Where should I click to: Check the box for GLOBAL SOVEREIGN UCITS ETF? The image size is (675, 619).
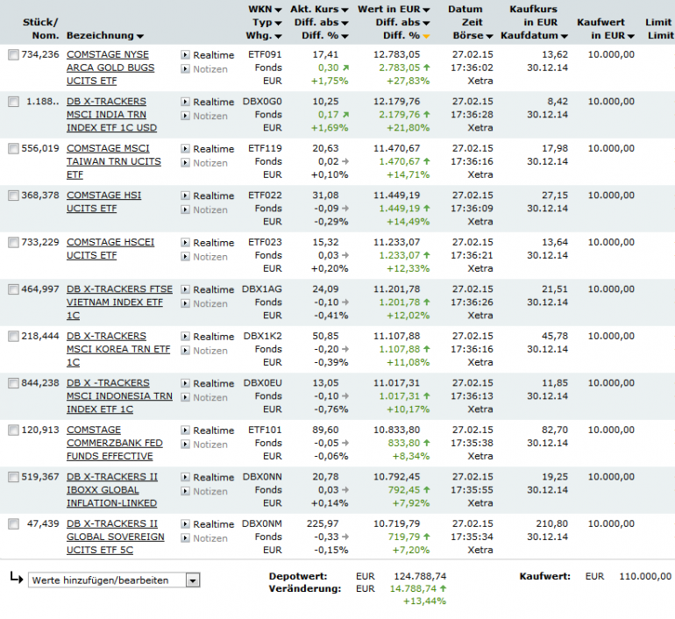coord(14,523)
